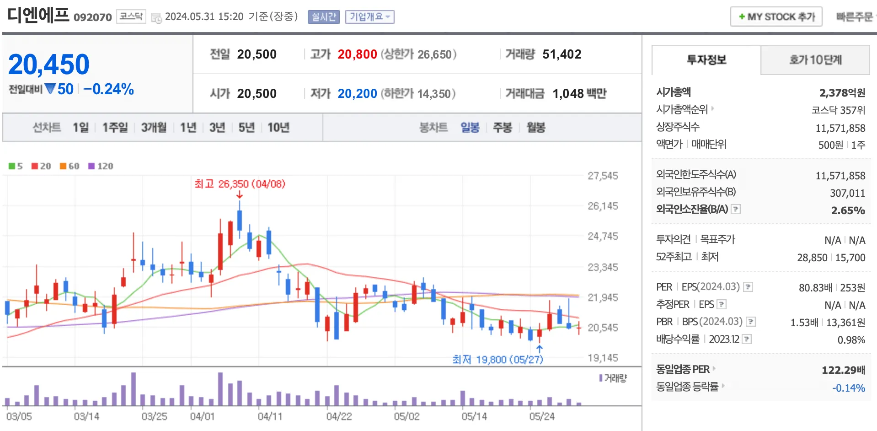Click the 코스닥 357위 ranking value
This screenshot has width=877, height=431.
[838, 110]
